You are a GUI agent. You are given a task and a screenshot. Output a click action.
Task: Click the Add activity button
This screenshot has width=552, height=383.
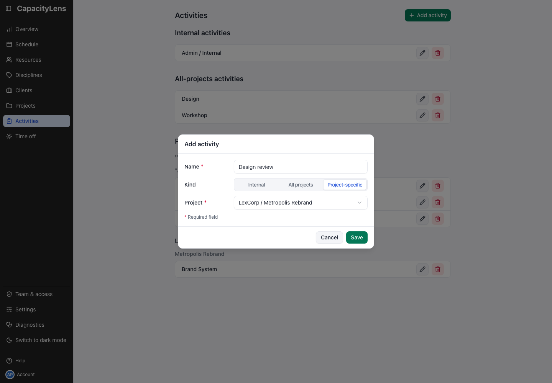coord(428,15)
